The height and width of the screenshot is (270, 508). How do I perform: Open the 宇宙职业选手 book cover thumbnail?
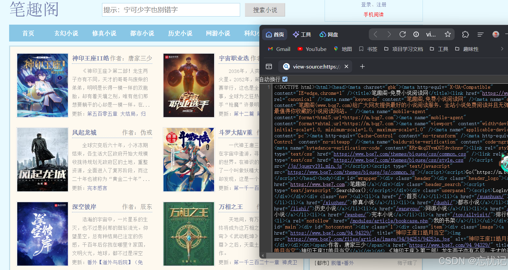tap(189, 85)
